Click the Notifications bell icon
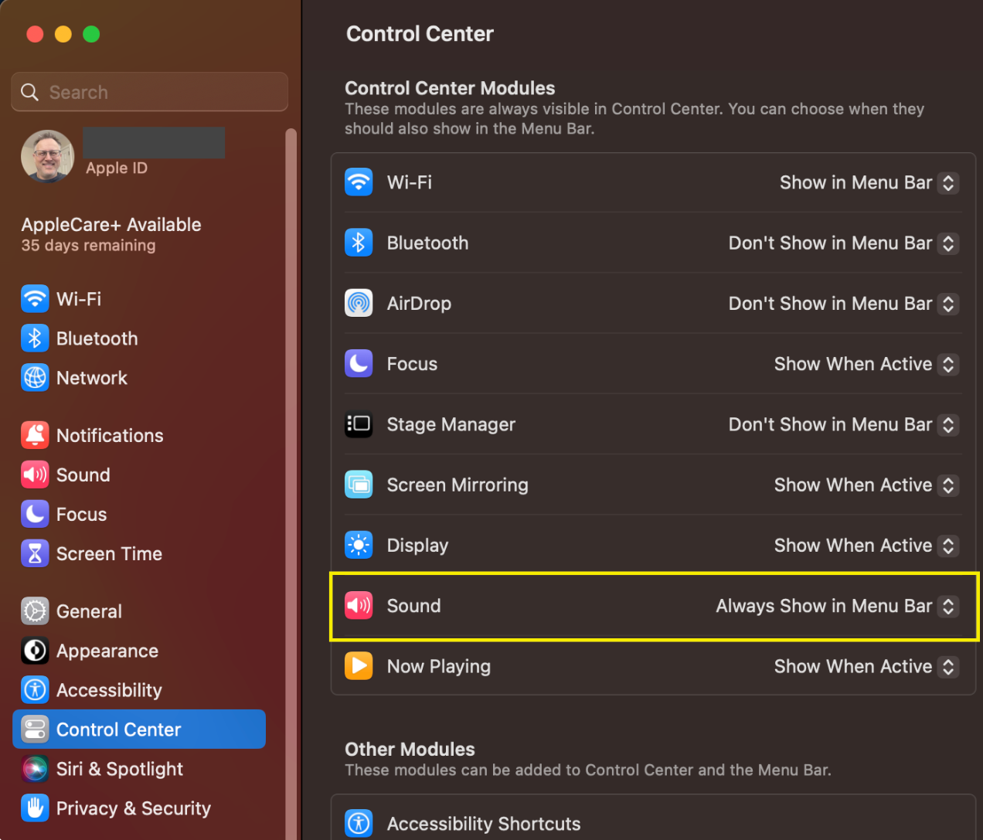This screenshot has height=840, width=983. [x=35, y=435]
